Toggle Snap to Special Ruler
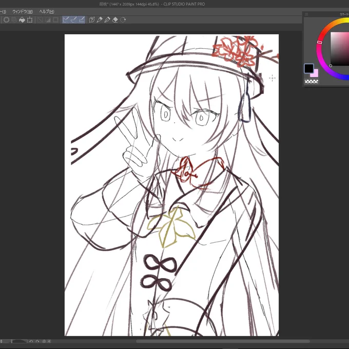The width and height of the screenshot is (349, 349). point(74,20)
